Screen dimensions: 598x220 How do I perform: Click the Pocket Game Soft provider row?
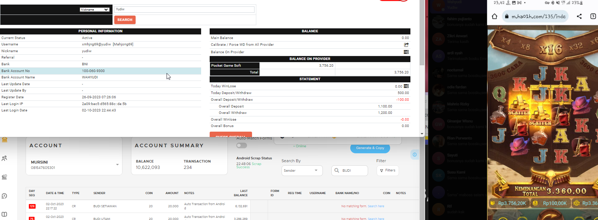coord(310,66)
